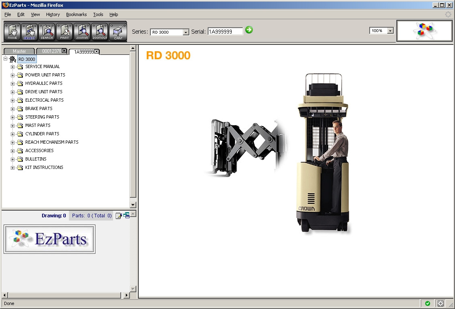This screenshot has width=455, height=309.
Task: Click the Print toolbar icon
Action: 65,31
